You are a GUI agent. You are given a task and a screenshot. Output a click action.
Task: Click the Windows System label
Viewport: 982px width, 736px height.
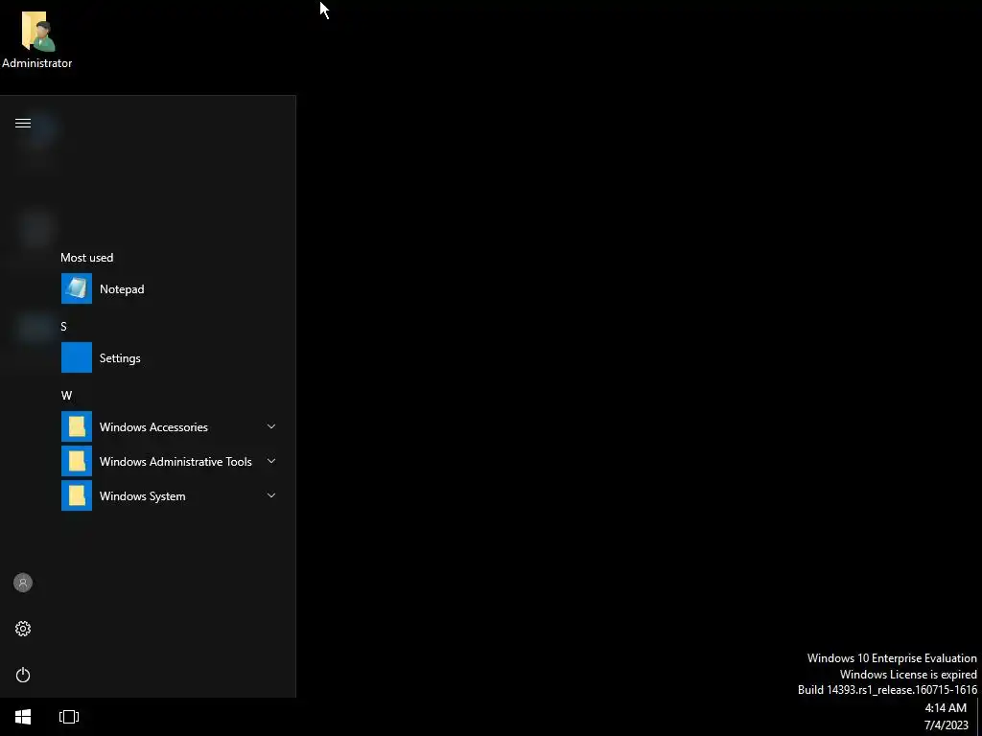tap(142, 495)
